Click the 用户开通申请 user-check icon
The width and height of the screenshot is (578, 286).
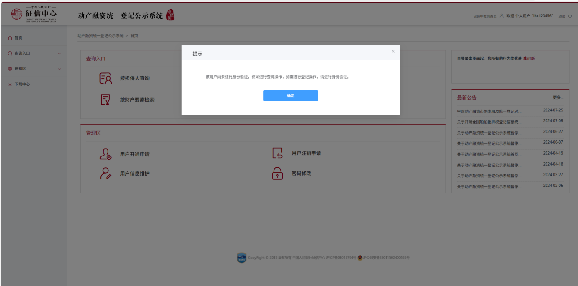point(106,154)
